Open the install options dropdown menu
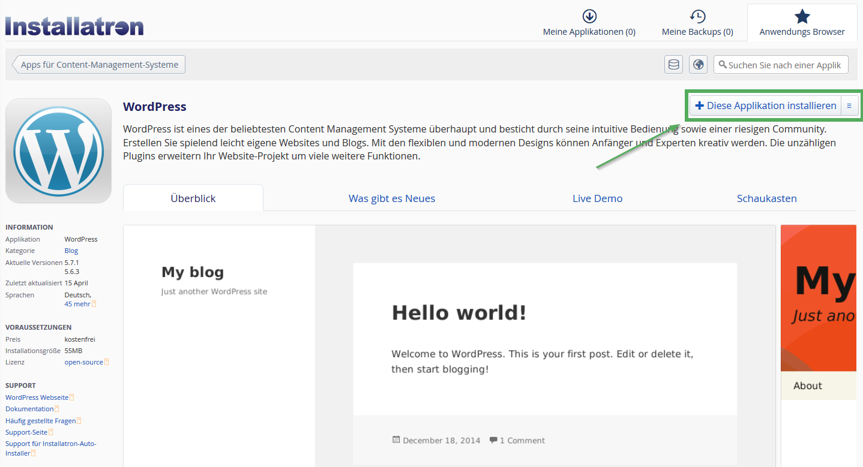Viewport: 863px width, 467px height. click(849, 106)
